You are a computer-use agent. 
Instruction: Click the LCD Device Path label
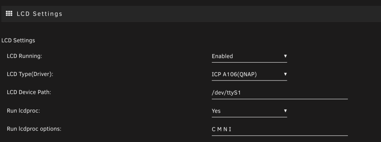tap(29, 92)
